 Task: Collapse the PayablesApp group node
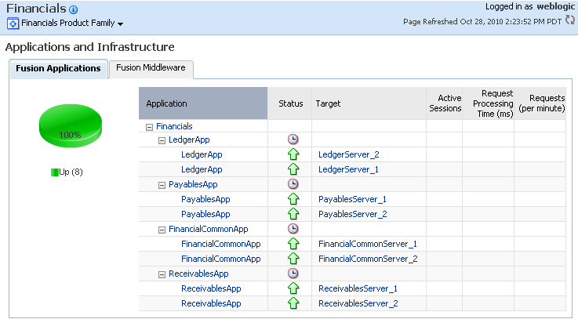[x=162, y=185]
